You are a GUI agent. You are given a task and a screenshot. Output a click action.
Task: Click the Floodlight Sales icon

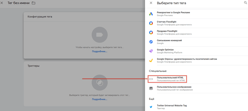pos(151,32)
